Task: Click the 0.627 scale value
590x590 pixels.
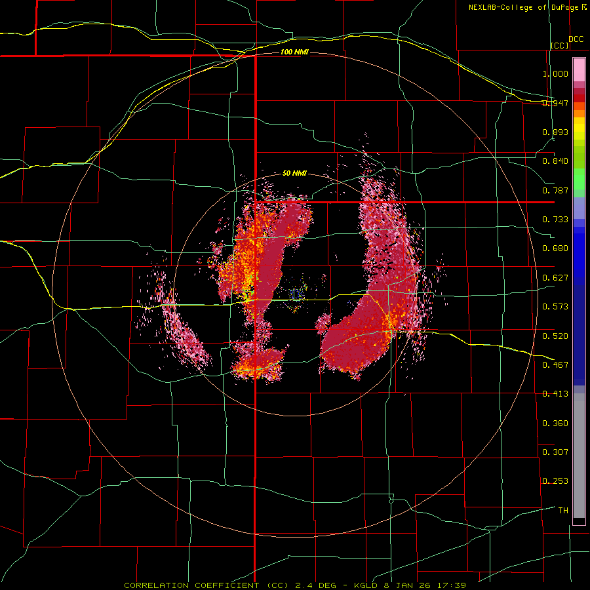Action: click(555, 278)
